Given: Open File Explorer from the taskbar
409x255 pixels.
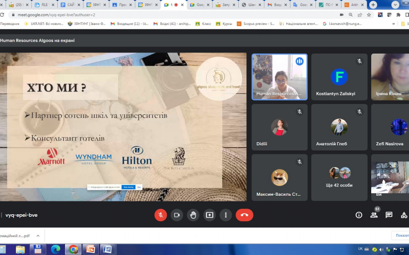Looking at the screenshot, I should [20, 249].
